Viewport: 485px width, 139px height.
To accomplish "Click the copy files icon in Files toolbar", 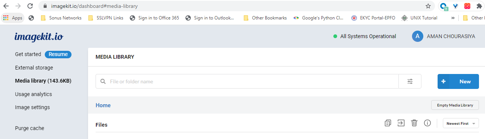I will [388, 123].
